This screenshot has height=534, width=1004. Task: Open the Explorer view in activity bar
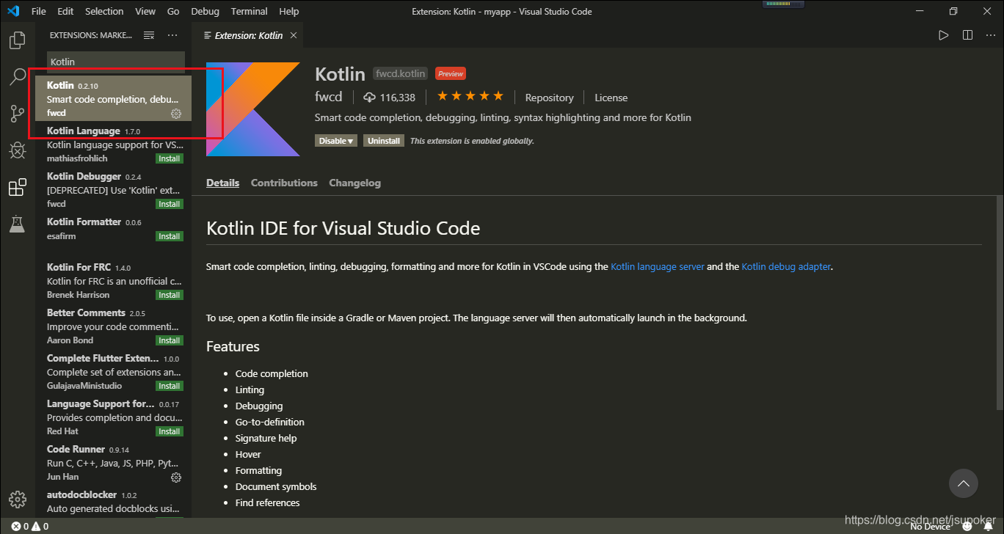click(x=17, y=40)
